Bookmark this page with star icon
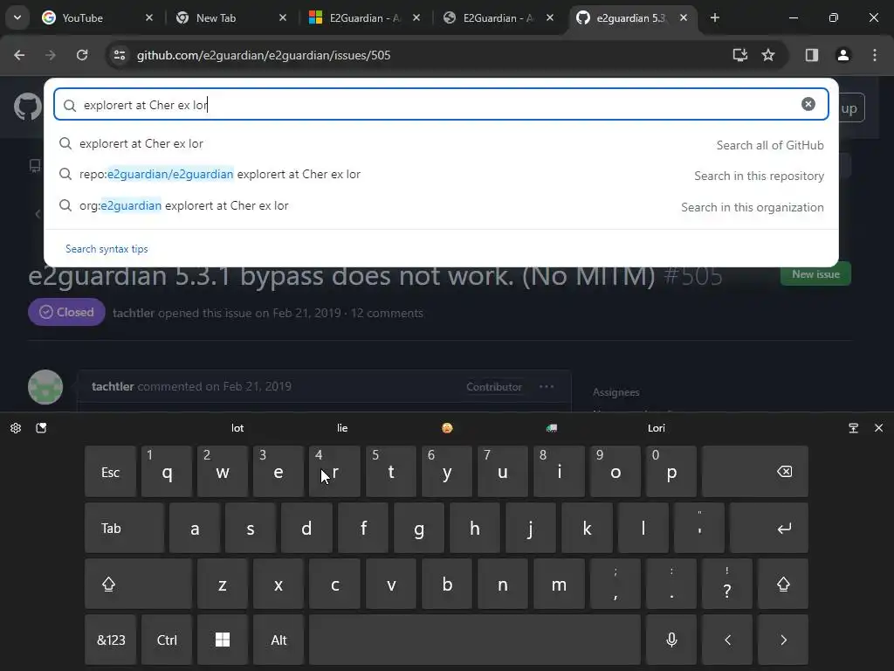 (768, 55)
